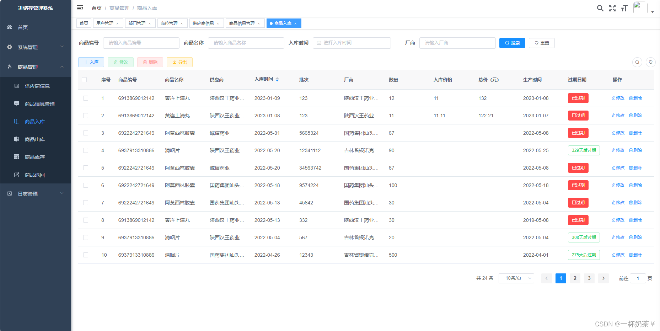Close the 商品入库 tab

pyautogui.click(x=295, y=23)
